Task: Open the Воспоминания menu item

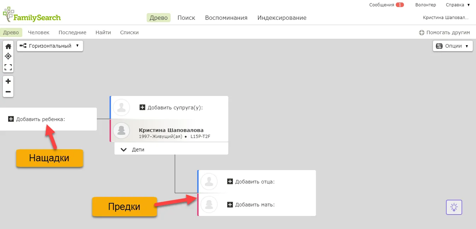Action: (x=226, y=18)
